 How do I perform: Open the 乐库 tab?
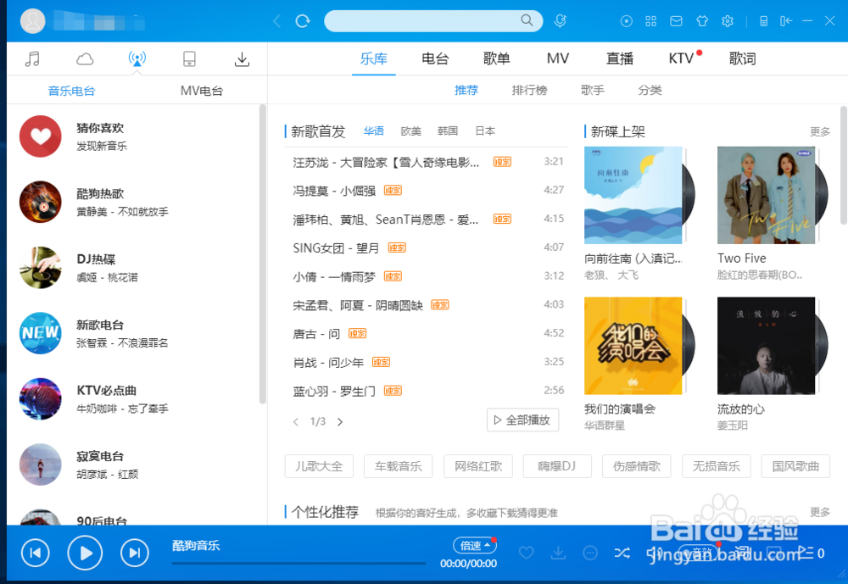pos(374,58)
